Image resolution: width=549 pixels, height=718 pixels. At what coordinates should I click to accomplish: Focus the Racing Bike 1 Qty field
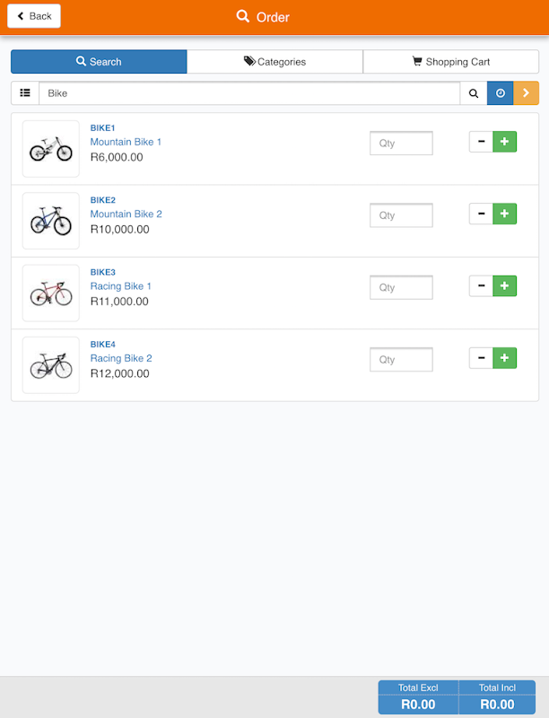(x=401, y=287)
